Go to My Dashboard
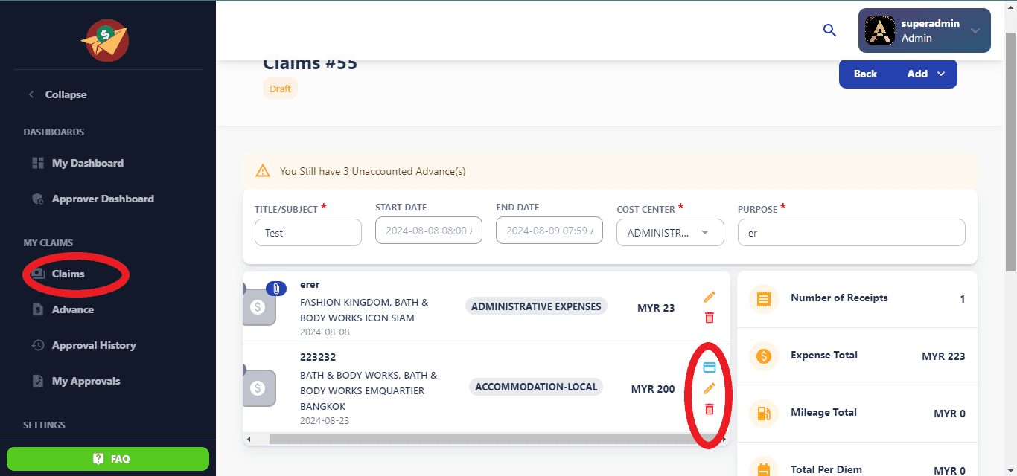This screenshot has width=1017, height=476. pos(87,163)
